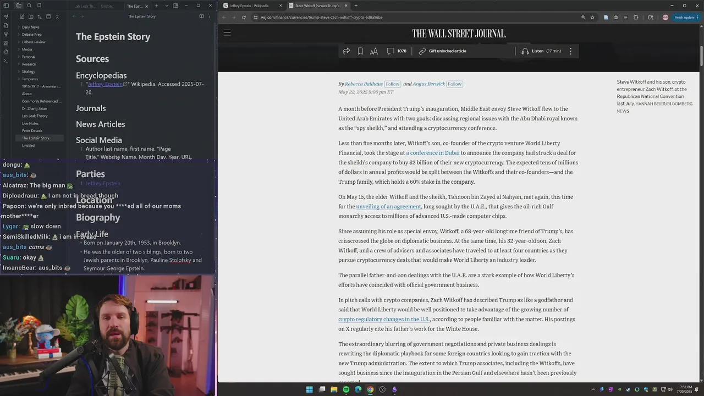Expand the Research folder

tap(29, 64)
